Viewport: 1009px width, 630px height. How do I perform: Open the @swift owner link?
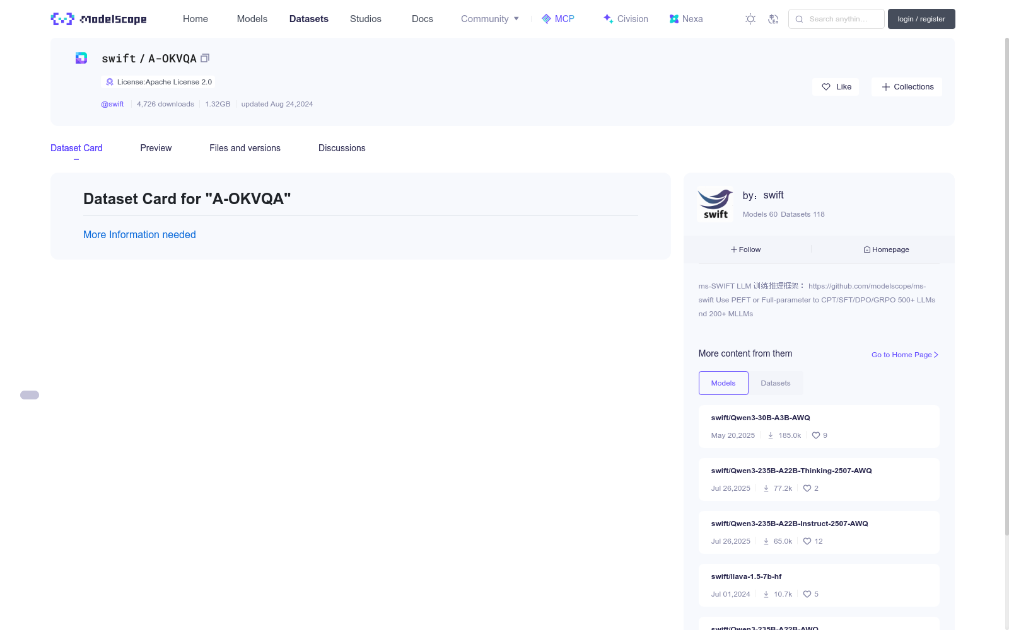tap(112, 104)
